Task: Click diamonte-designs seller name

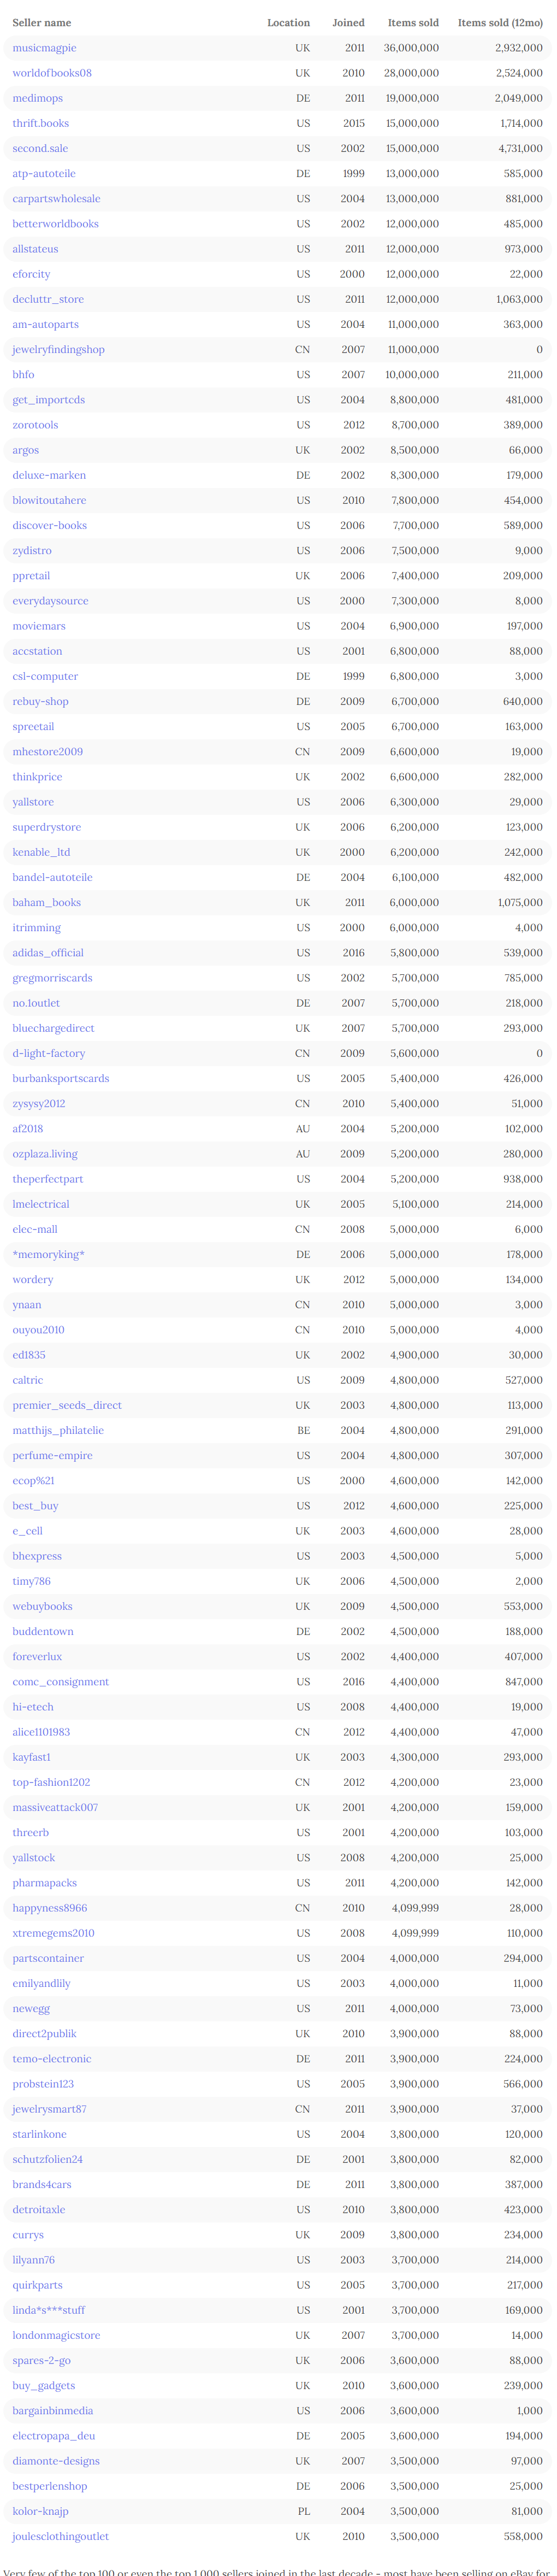Action: click(56, 2461)
